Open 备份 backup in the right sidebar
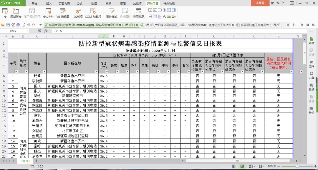This screenshot has width=318, height=170. [x=311, y=110]
